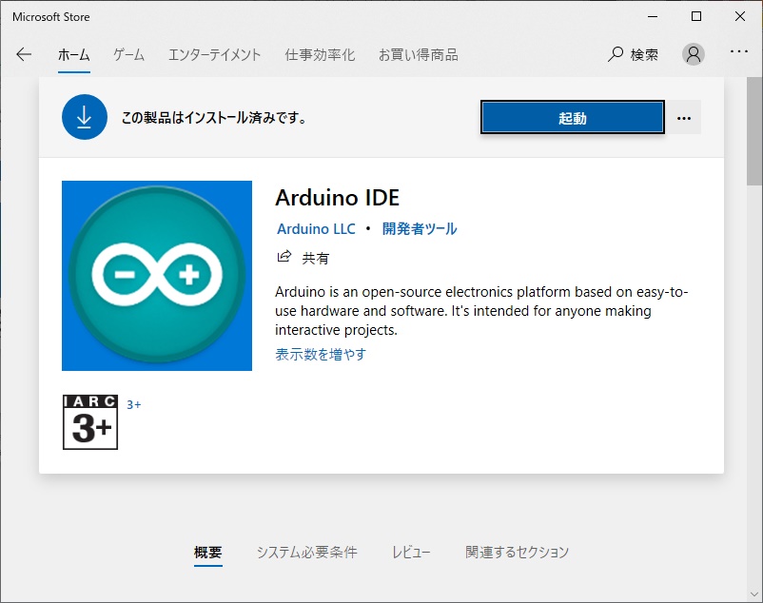Switch to the ホーム tab
Image resolution: width=763 pixels, height=603 pixels.
74,55
